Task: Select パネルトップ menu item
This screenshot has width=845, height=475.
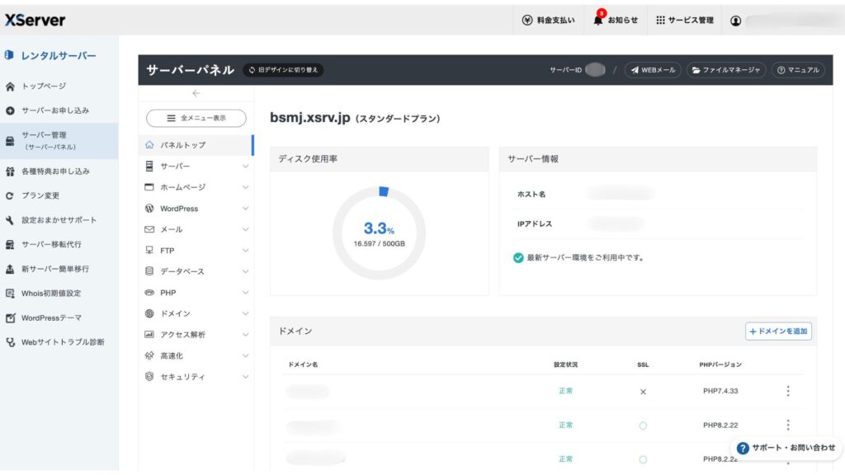Action: (x=196, y=145)
